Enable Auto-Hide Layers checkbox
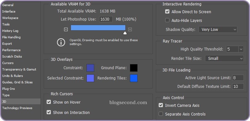This screenshot has width=250, height=121. point(167,20)
